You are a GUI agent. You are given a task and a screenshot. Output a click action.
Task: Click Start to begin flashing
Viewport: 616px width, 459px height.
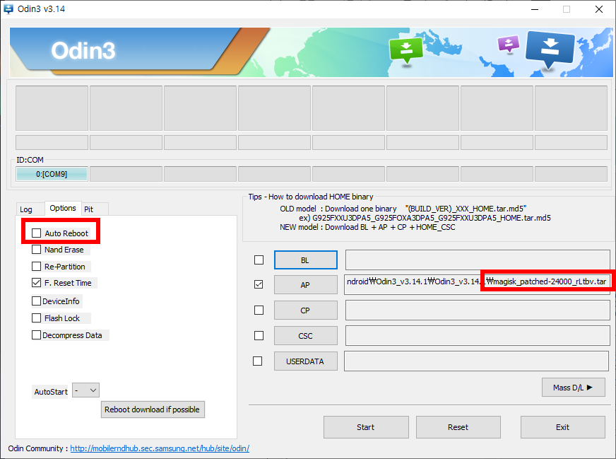[x=366, y=427]
